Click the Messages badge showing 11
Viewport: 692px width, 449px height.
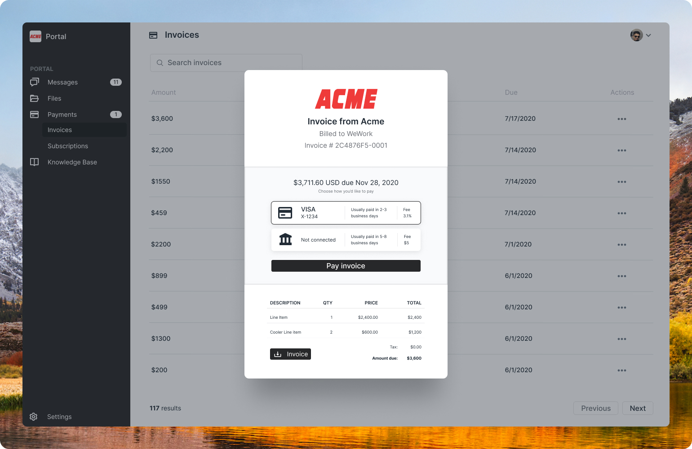[x=116, y=82]
